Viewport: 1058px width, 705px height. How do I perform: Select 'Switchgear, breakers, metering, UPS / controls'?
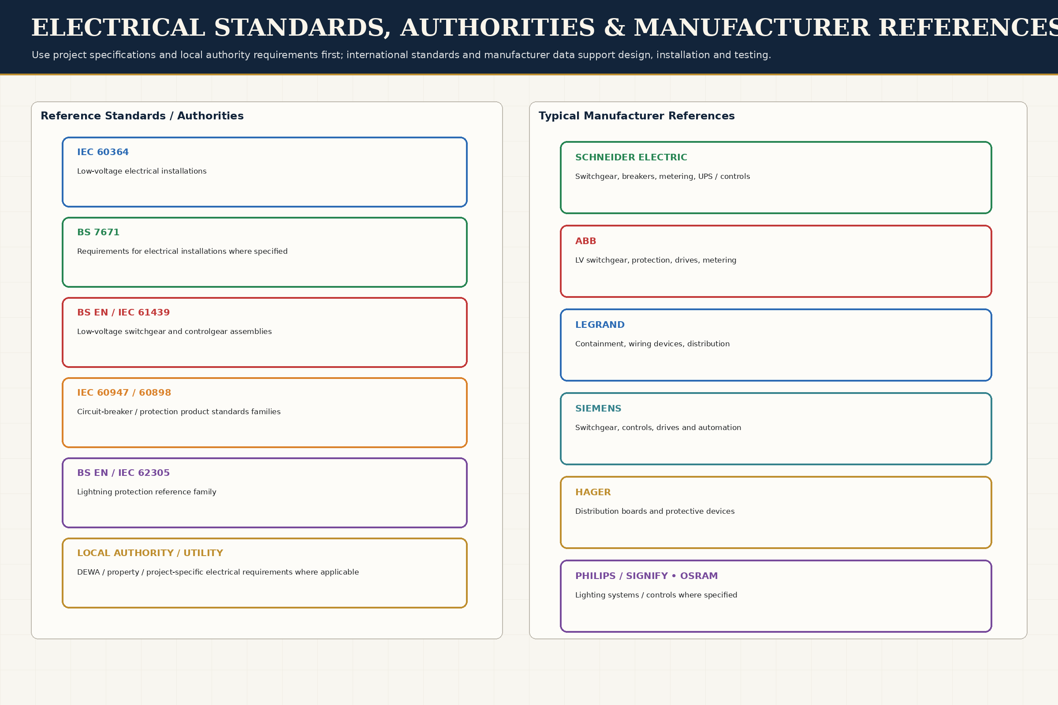pyautogui.click(x=662, y=177)
